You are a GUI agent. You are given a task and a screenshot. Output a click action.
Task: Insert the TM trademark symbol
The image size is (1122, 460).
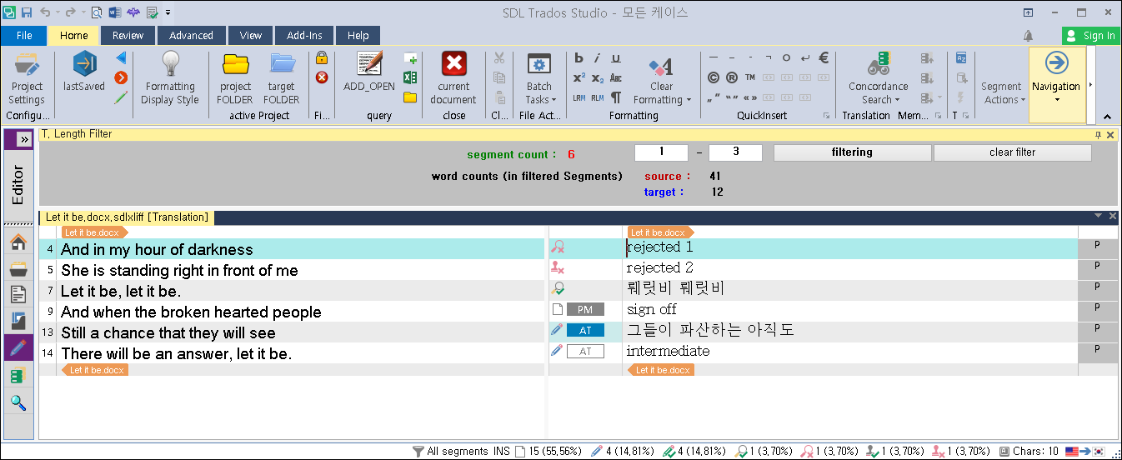pyautogui.click(x=750, y=77)
